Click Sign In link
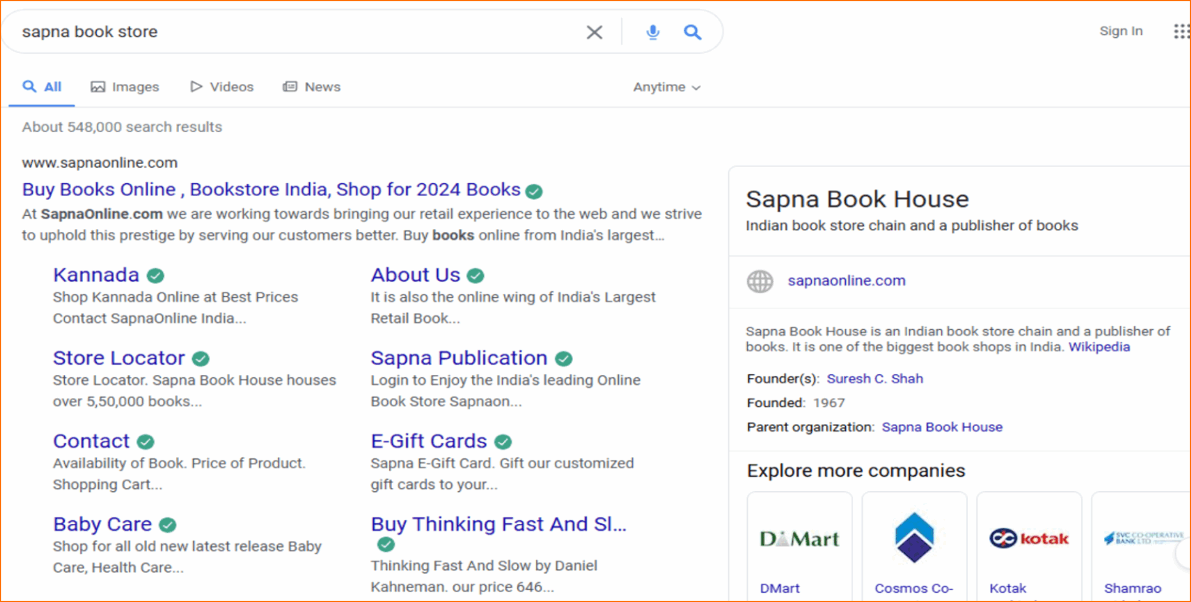 (x=1121, y=31)
